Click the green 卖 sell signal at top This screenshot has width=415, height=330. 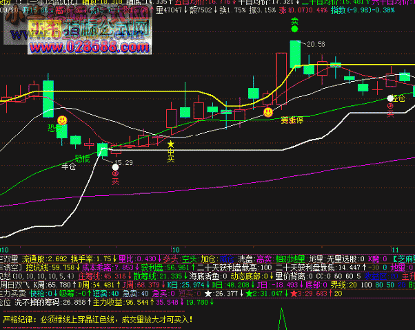[294, 22]
